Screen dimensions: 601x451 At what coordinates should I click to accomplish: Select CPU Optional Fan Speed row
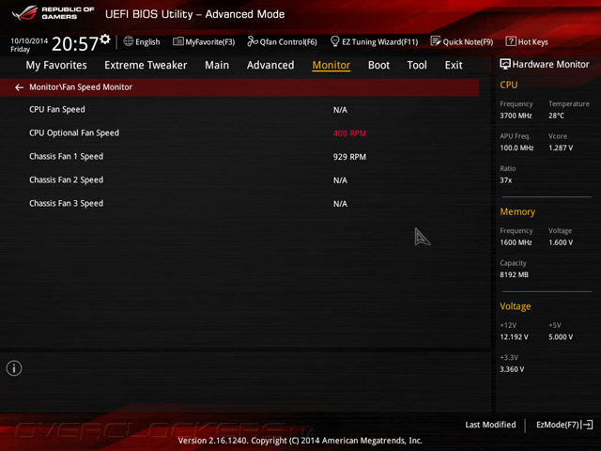tap(239, 133)
